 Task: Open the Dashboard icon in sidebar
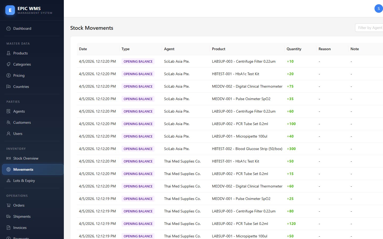coord(9,28)
